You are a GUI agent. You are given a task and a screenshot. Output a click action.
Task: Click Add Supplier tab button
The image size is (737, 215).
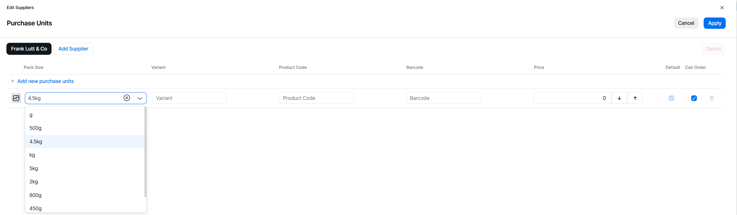coord(73,49)
